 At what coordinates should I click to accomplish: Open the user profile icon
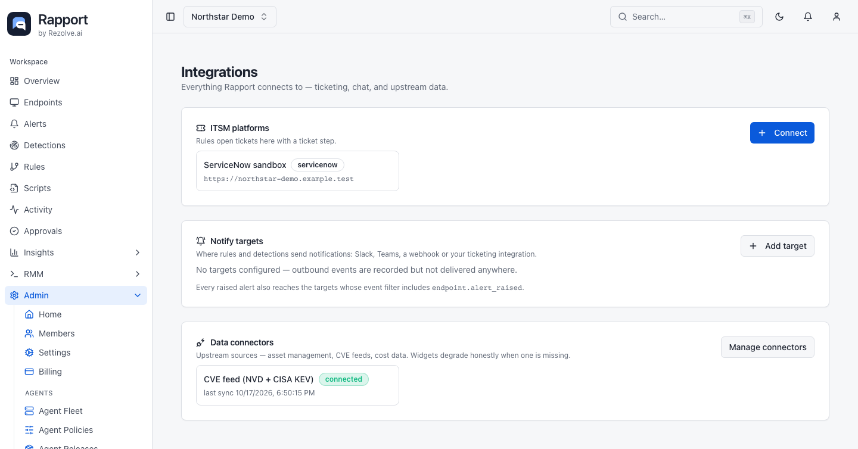pyautogui.click(x=837, y=17)
